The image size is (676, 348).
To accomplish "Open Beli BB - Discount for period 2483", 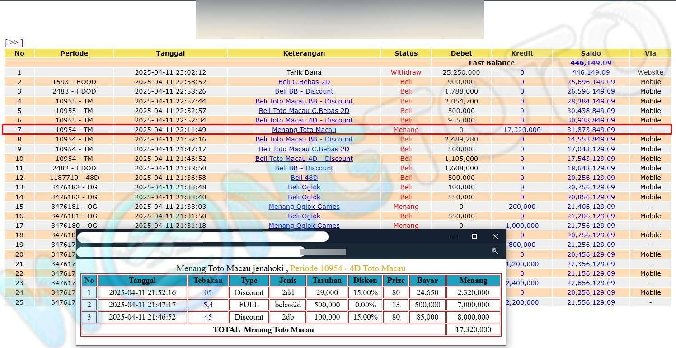I will [x=304, y=91].
